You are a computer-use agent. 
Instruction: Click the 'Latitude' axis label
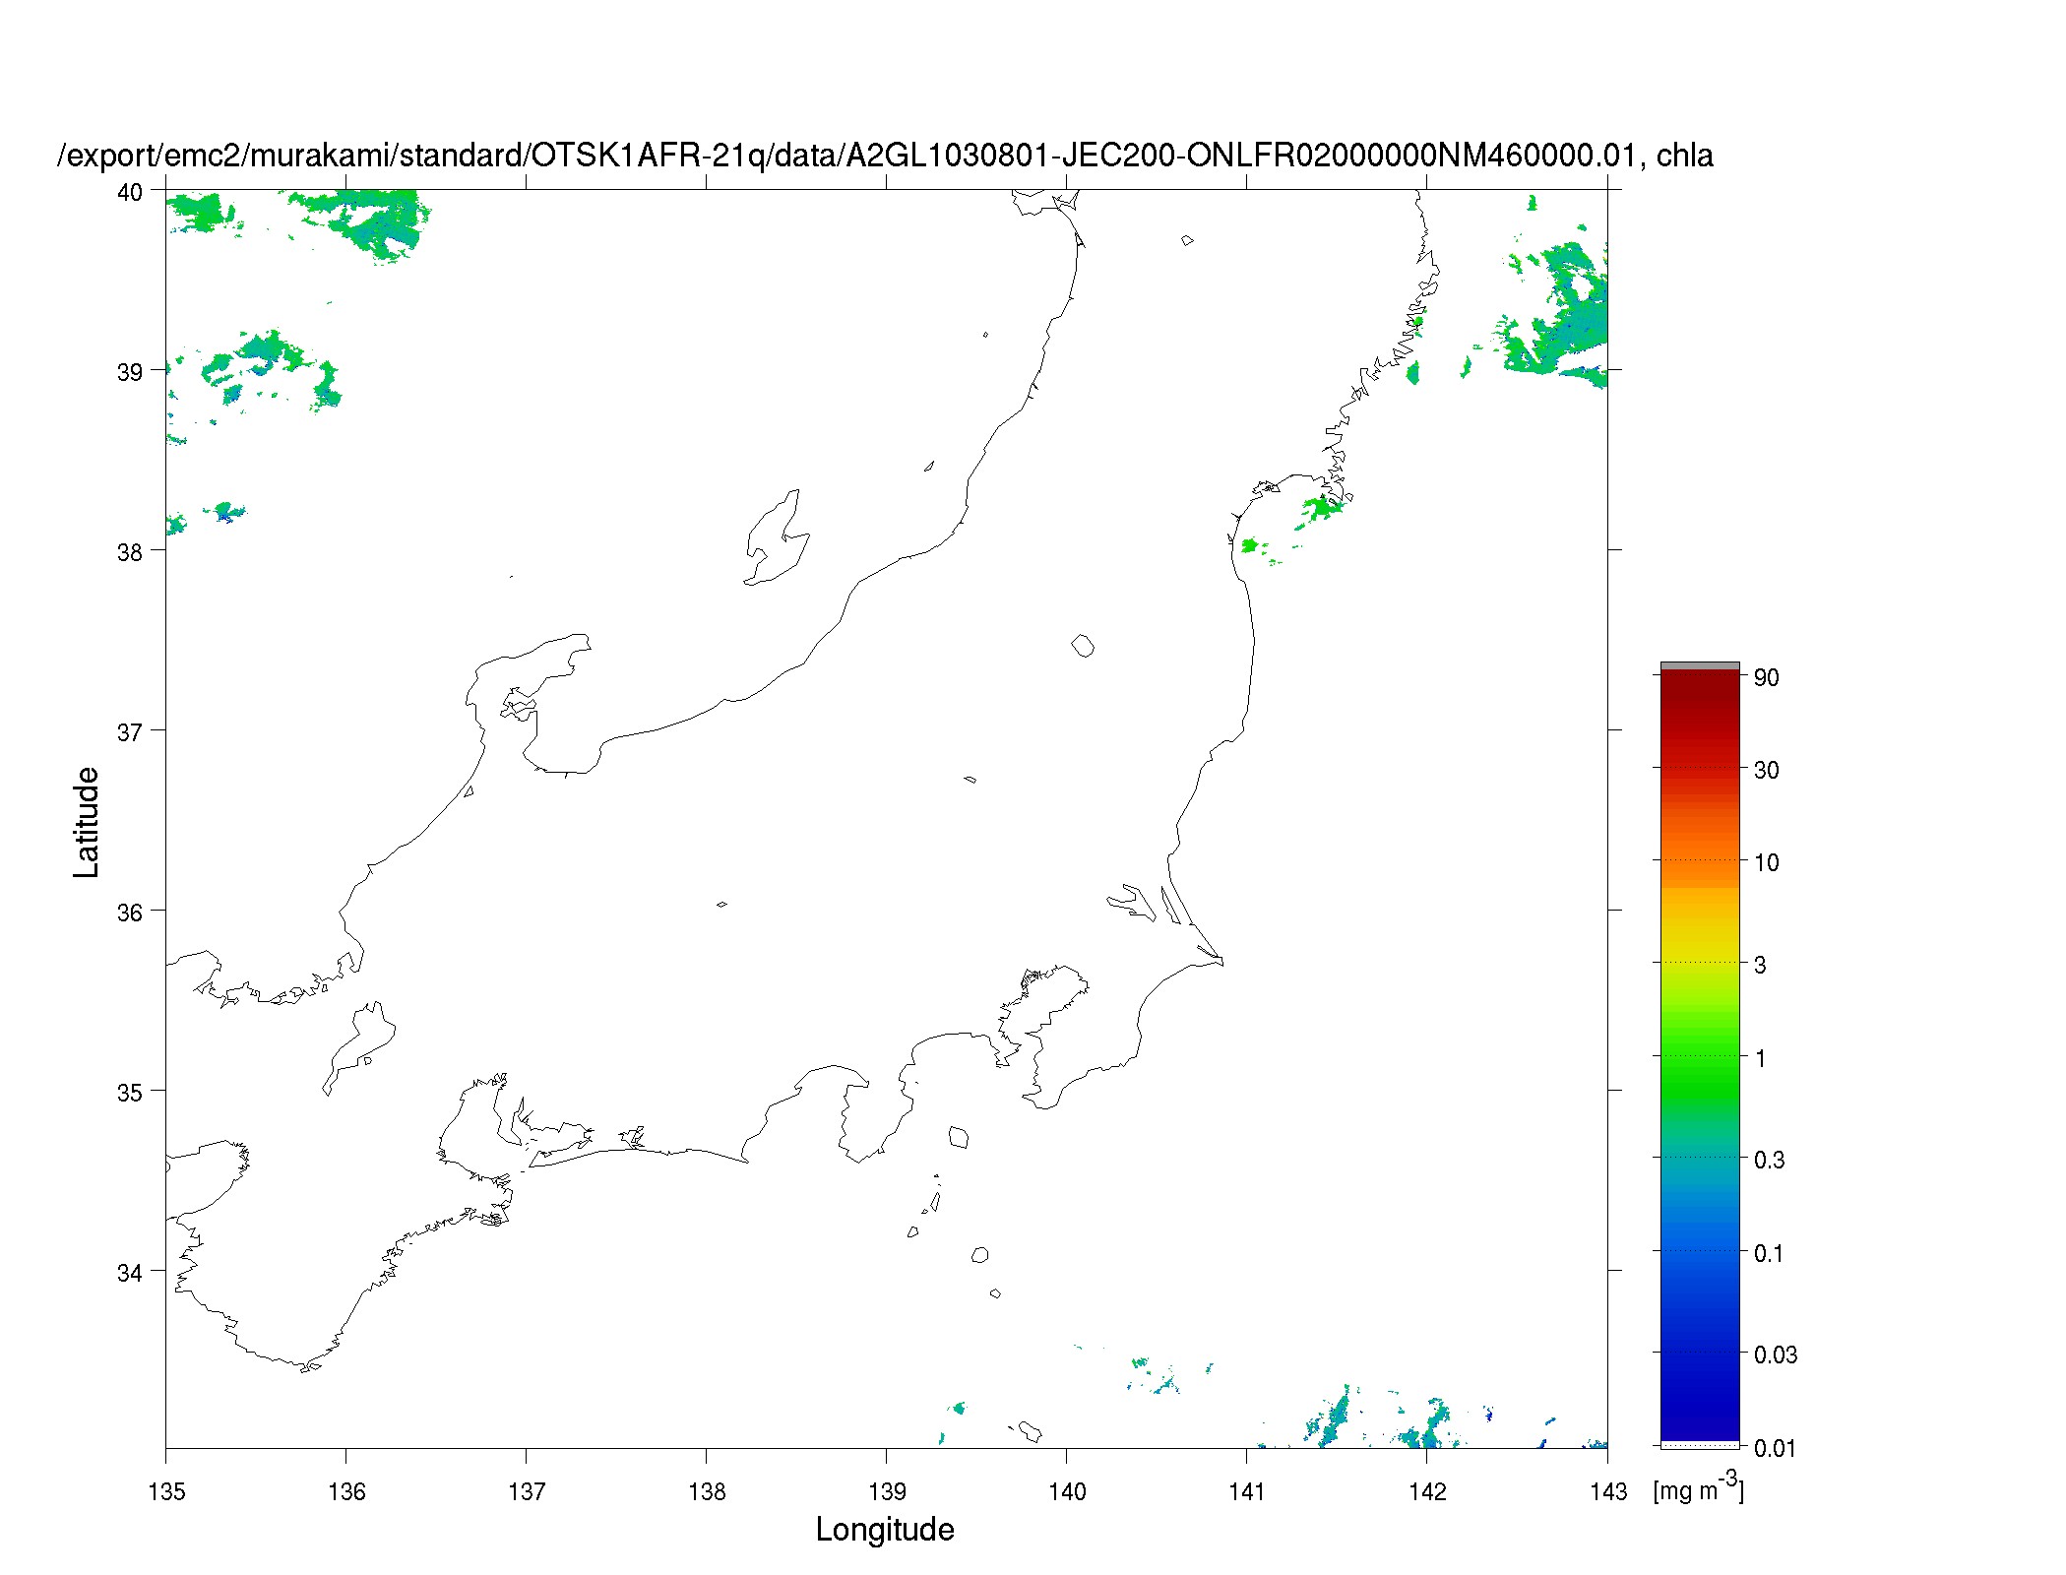click(87, 822)
